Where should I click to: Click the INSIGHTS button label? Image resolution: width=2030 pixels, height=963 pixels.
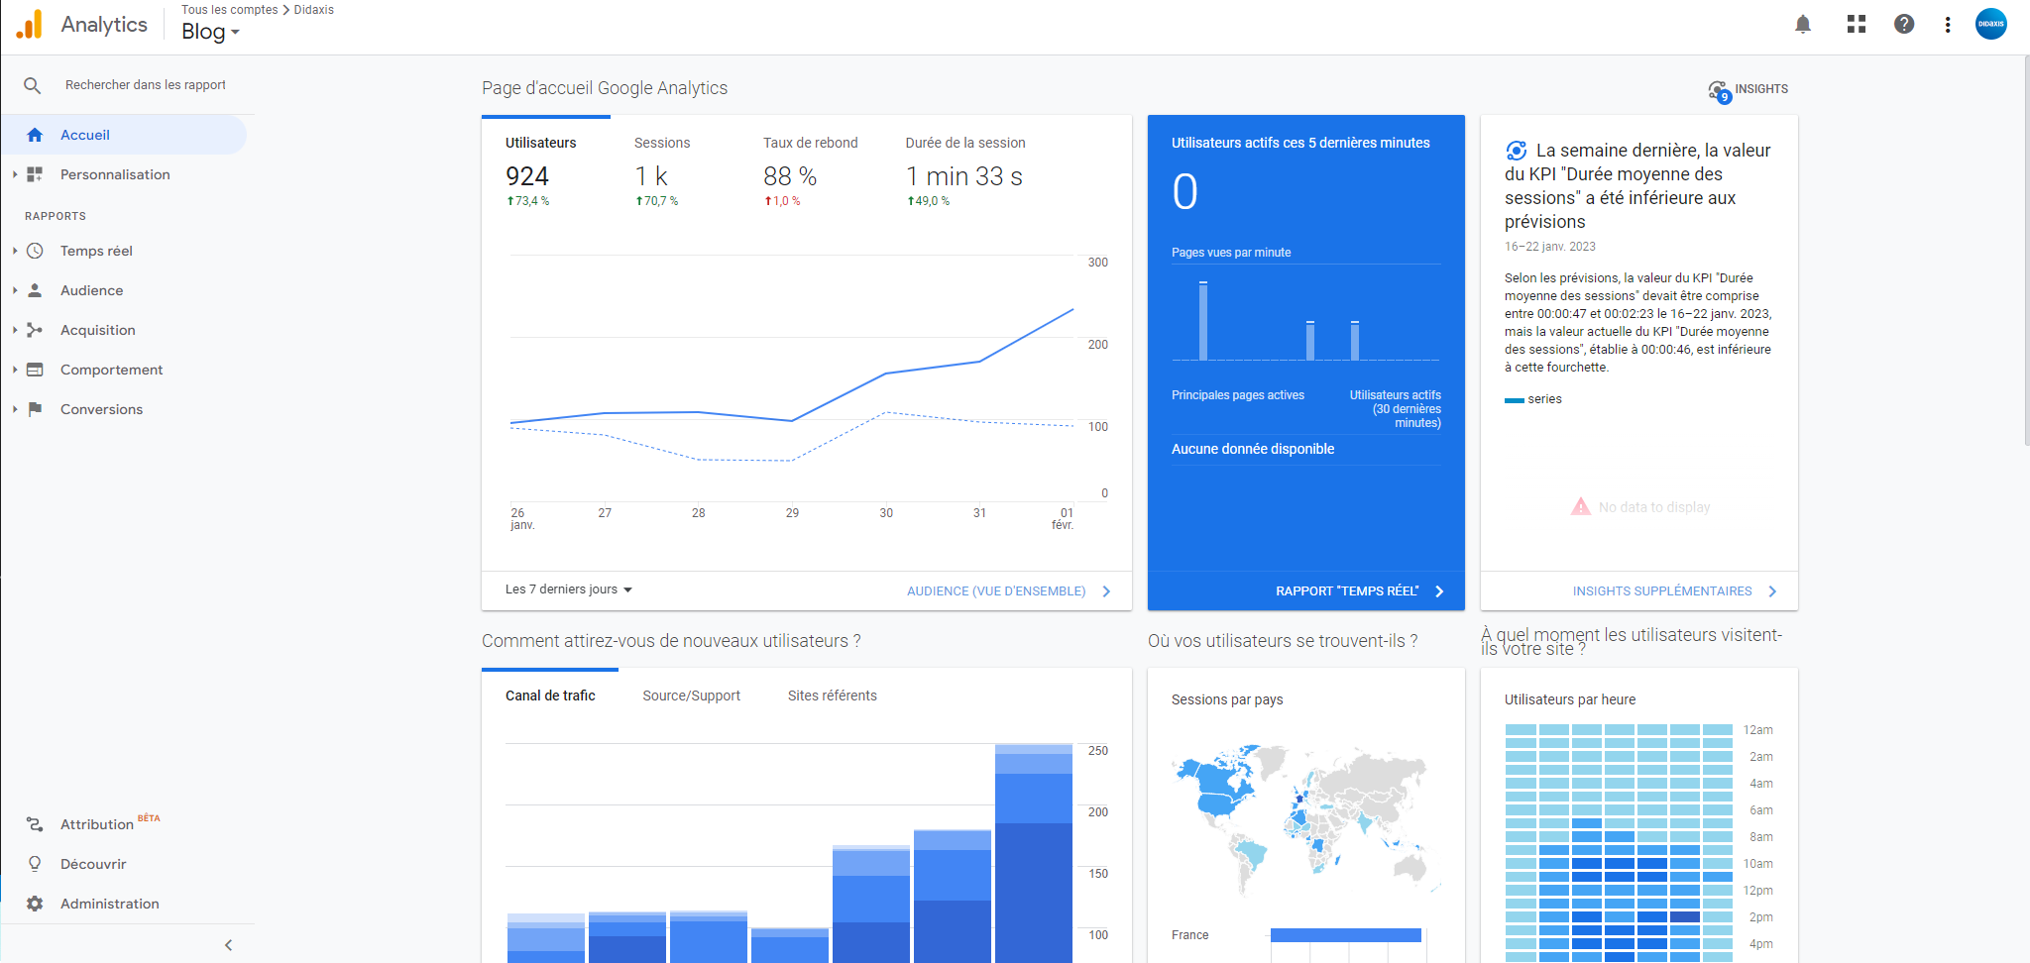click(1761, 89)
